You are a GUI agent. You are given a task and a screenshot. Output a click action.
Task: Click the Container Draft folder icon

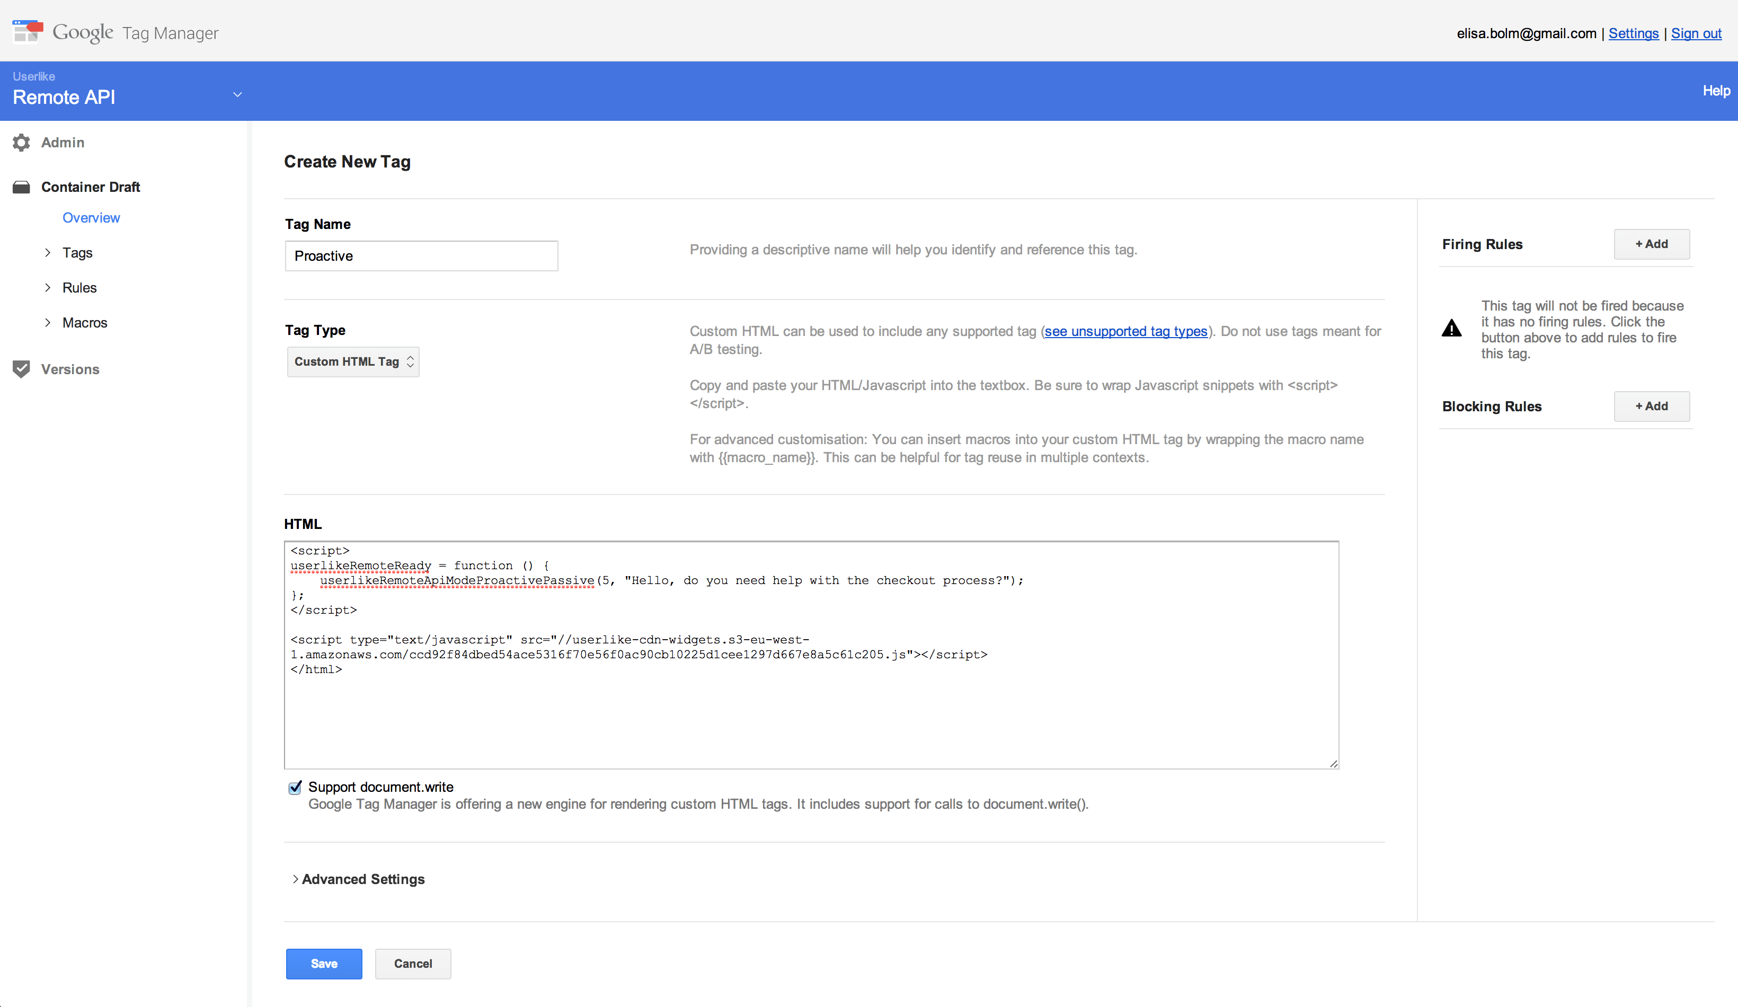[x=21, y=187]
